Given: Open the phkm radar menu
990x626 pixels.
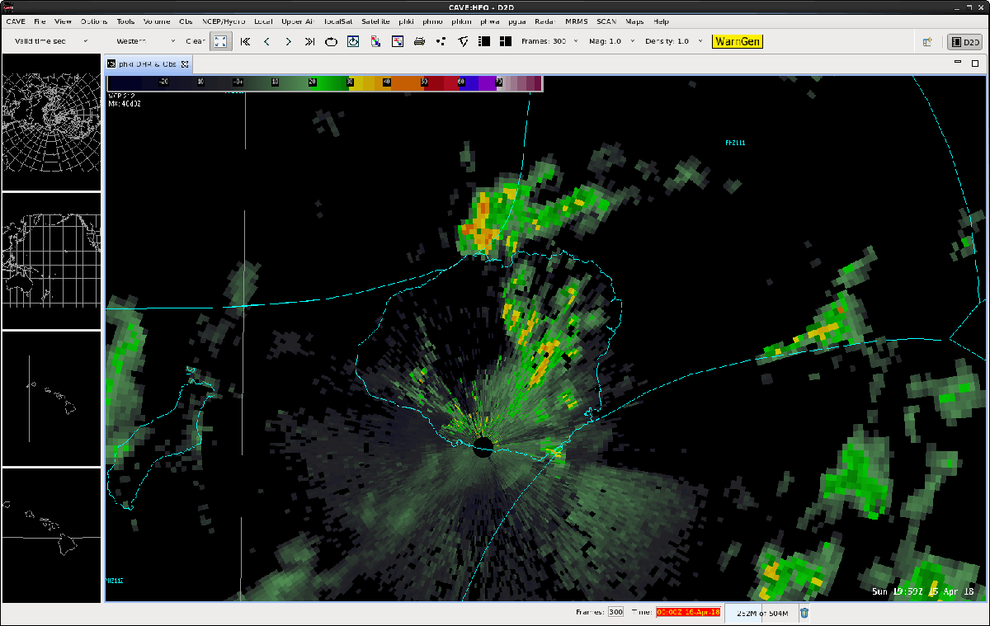Looking at the screenshot, I should coord(462,21).
